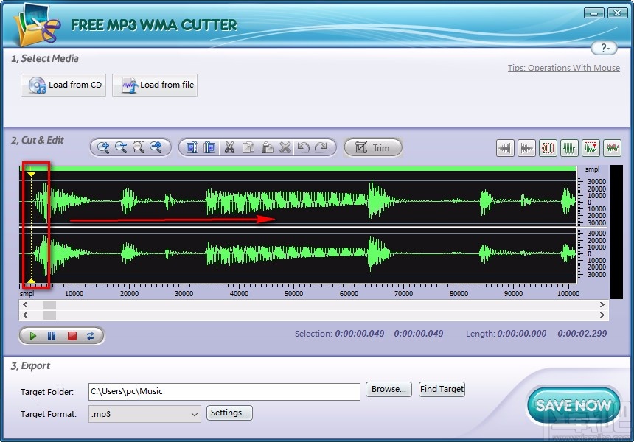Click the lower channel waveform near the 80000 mark

pos(459,253)
